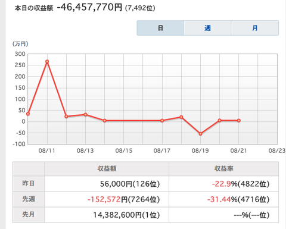Click the 08/12 data point on chart
Screen dimensions: 286x229
pos(66,117)
